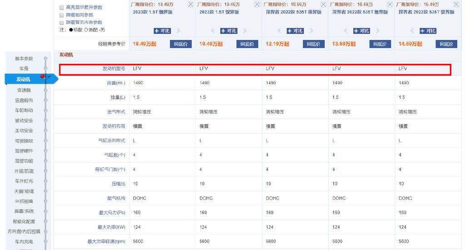Move 2023款 1.5T 驭界版 column left with arrow
Screen dimensions: 465x250
[213, 30]
